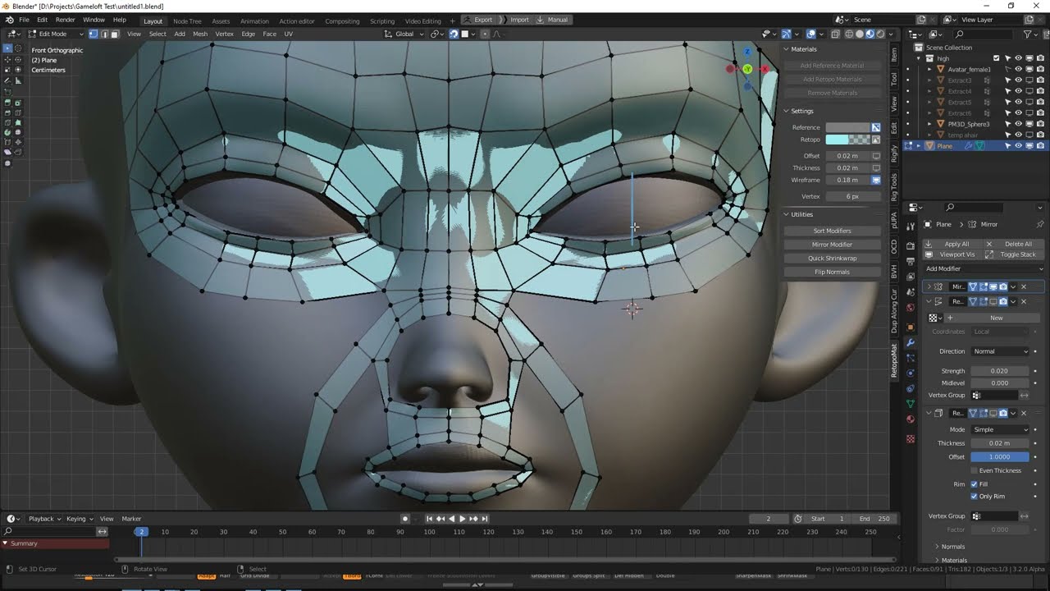Open the Modifier wrench properties tab
This screenshot has width=1050, height=591.
[x=911, y=342]
